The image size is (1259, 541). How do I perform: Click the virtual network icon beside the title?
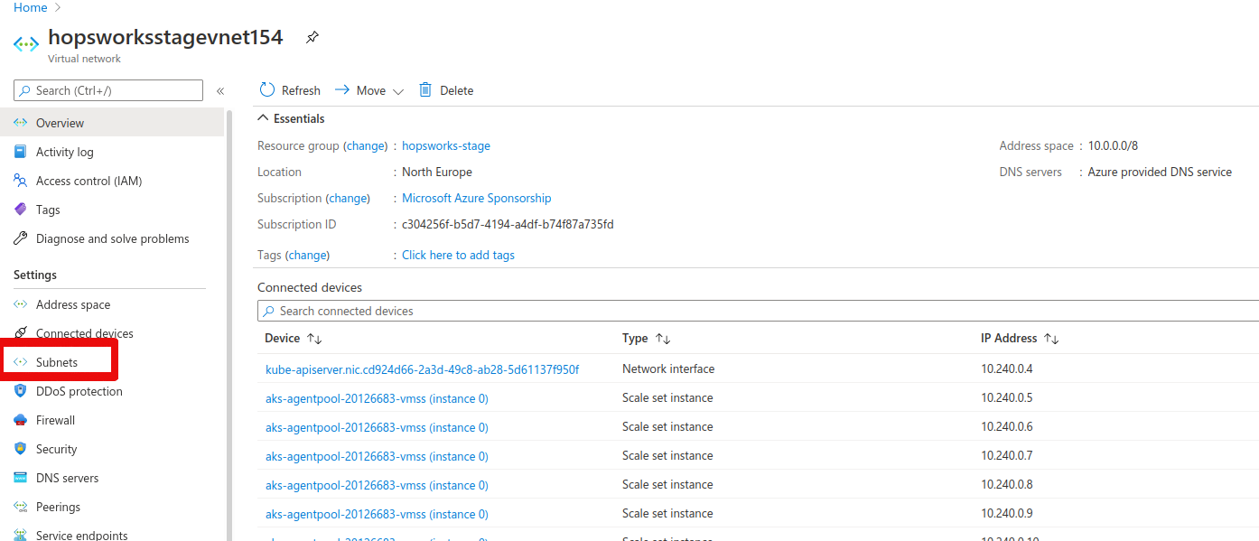click(x=25, y=43)
